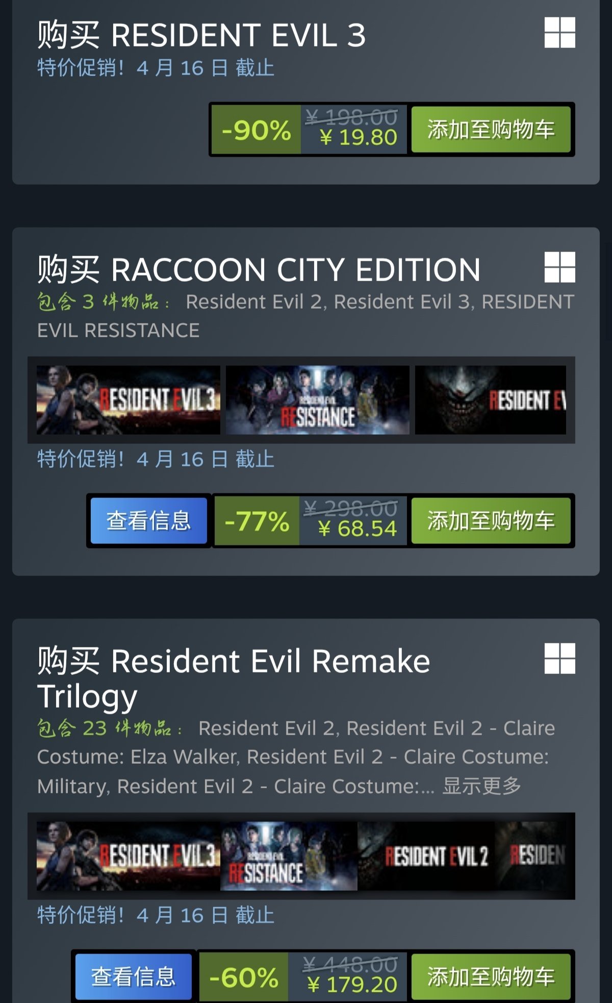
Task: Open the cut-off last thumbnail in Trilogy bundle
Action: (530, 856)
